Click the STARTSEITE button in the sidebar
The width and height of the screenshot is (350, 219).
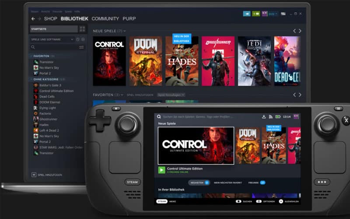tap(53, 29)
